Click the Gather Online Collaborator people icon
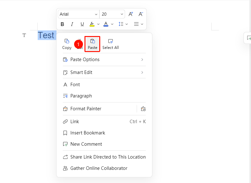Screen dimensions: 251x183 pyautogui.click(x=65, y=168)
